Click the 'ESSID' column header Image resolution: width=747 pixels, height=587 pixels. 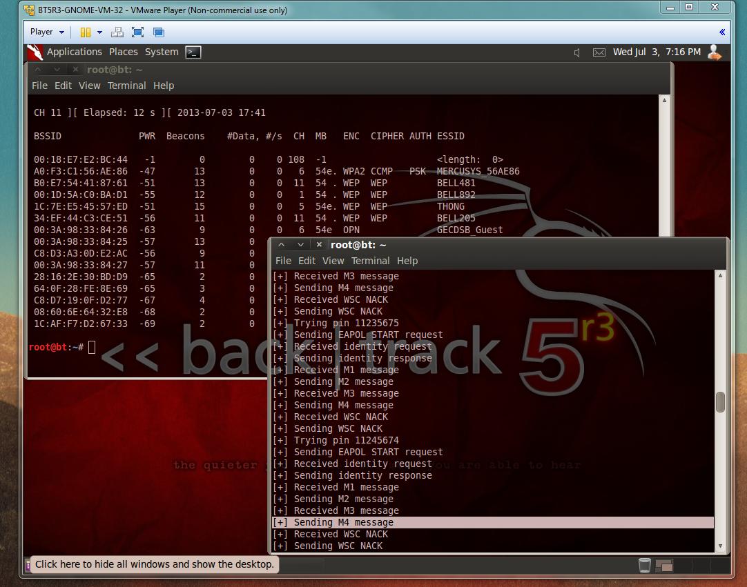pos(450,136)
